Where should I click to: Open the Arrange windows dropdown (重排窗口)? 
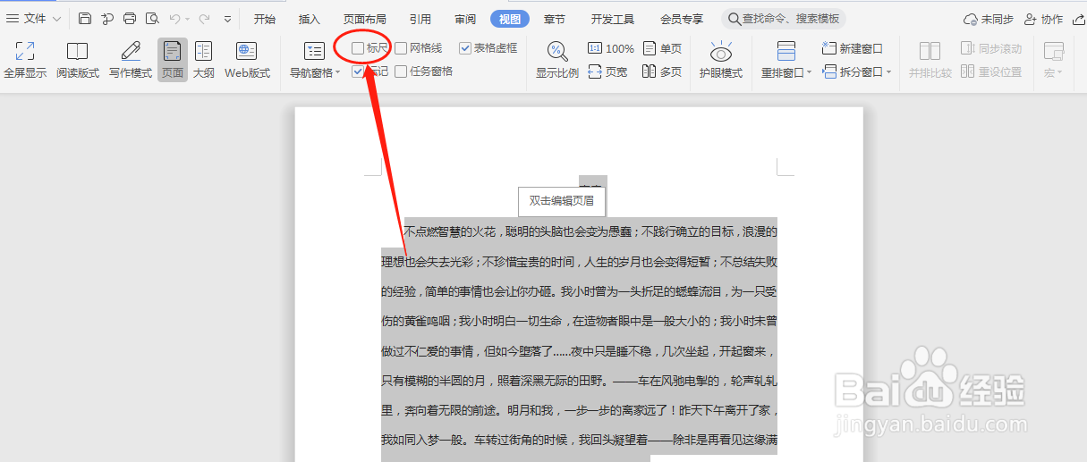point(786,60)
